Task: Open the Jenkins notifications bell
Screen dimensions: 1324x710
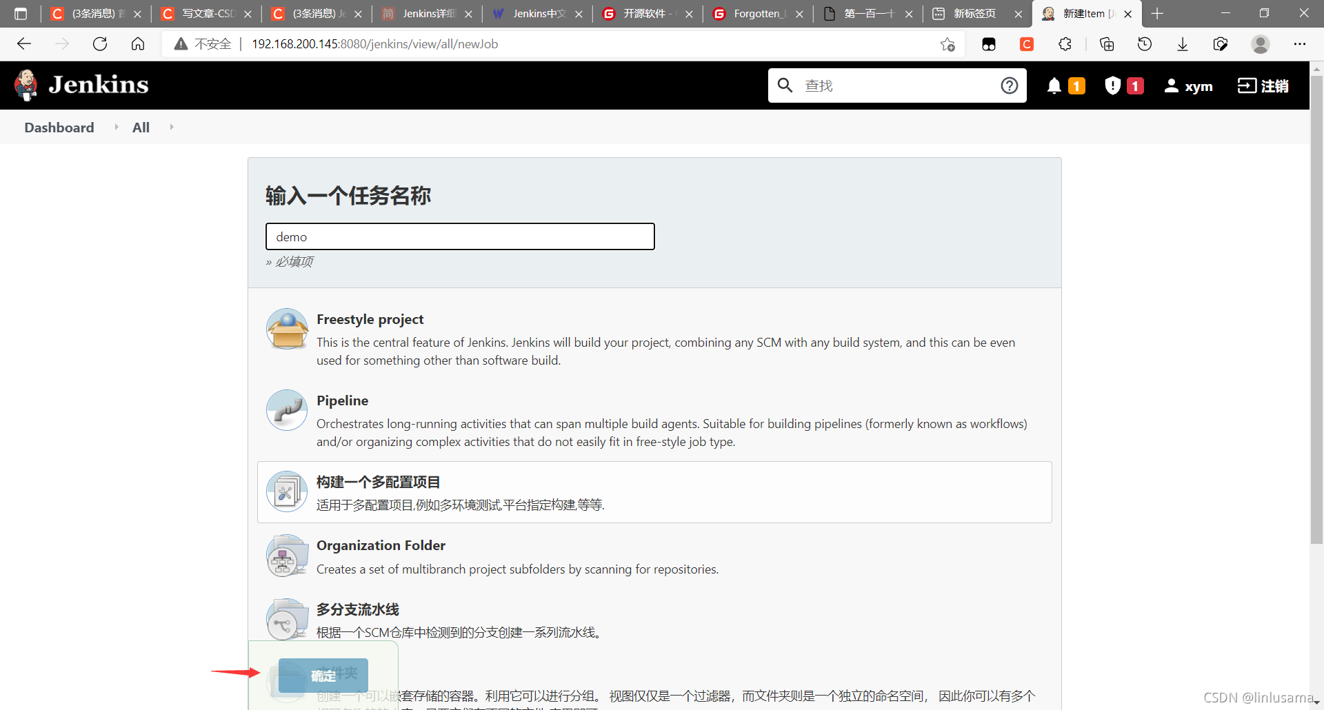Action: point(1054,85)
